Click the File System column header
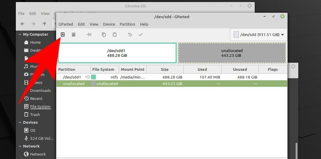This screenshot has height=159, width=321. tap(105, 69)
